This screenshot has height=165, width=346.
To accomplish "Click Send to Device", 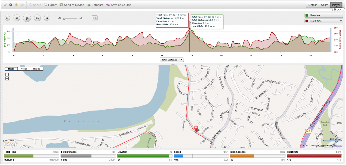I will 72,5.
